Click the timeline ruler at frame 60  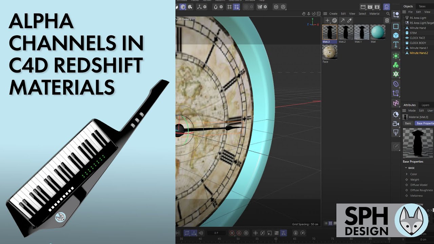coord(276,239)
